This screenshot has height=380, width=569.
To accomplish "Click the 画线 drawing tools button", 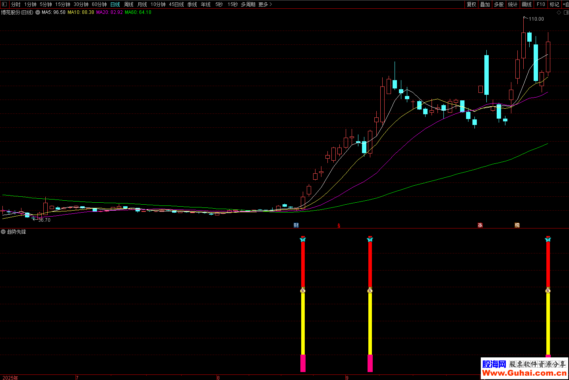I will [x=526, y=4].
